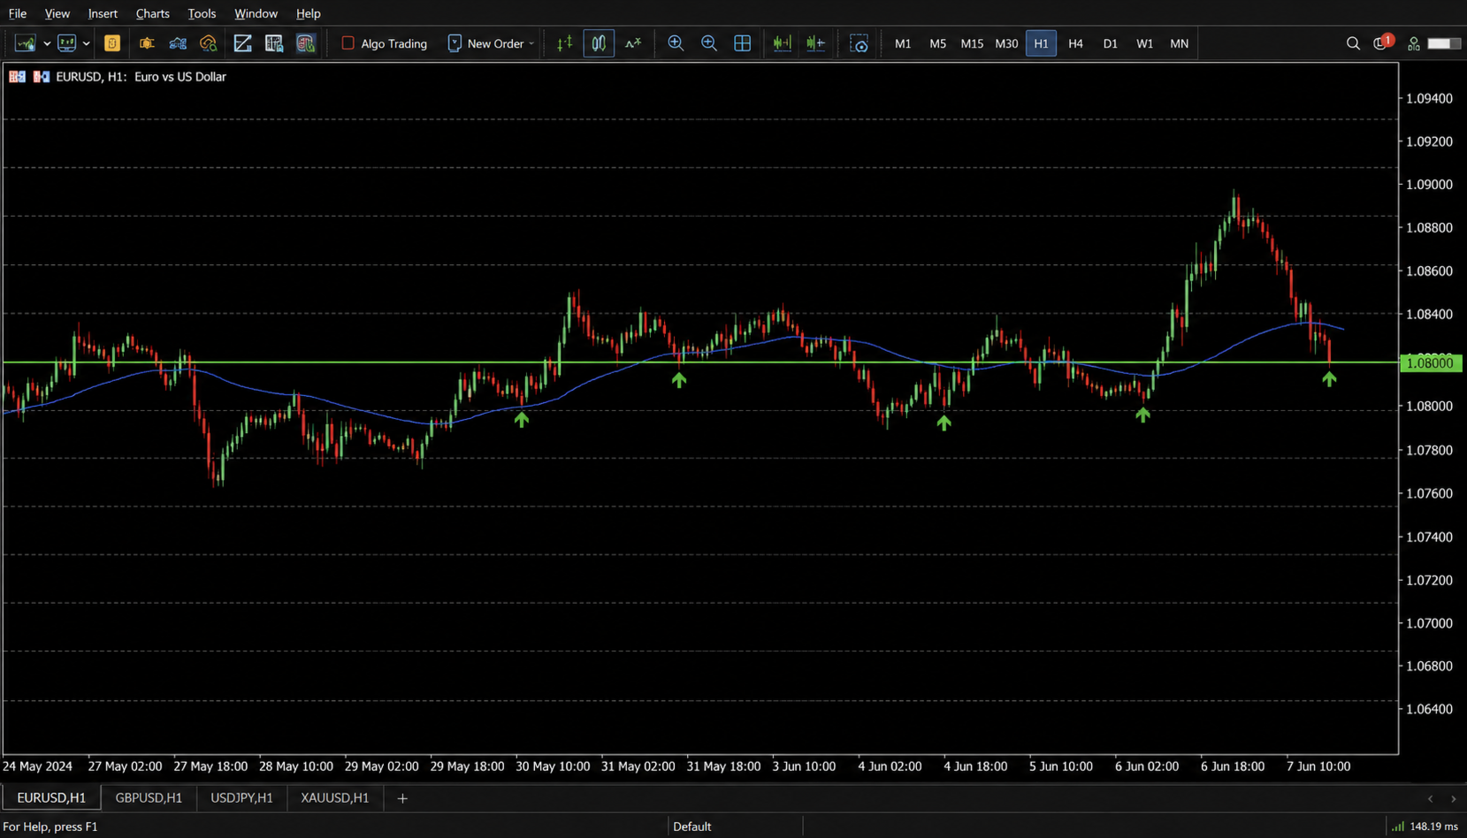Toggle chart shift icon
The height and width of the screenshot is (838, 1467).
click(816, 43)
